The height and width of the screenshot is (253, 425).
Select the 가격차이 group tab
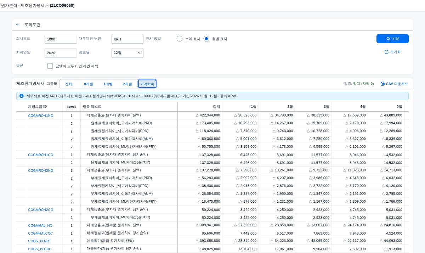tap(147, 84)
